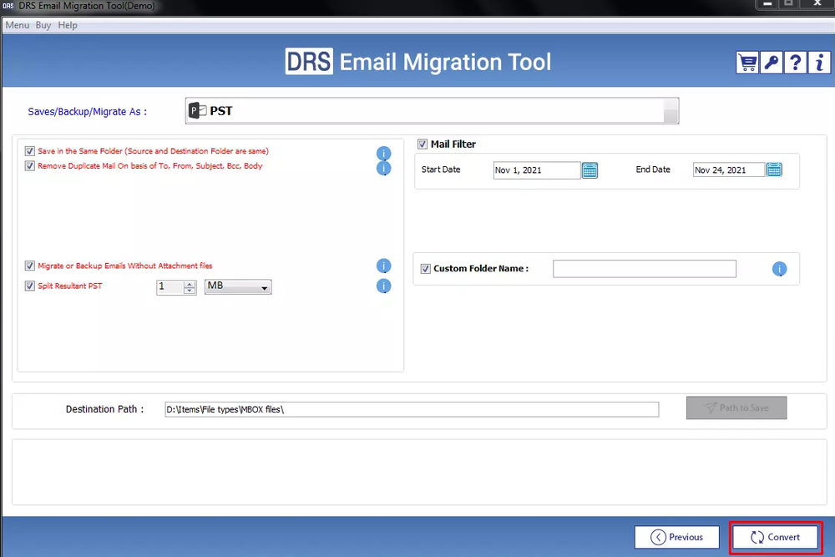Viewport: 835px width, 557px height.
Task: Click the Custom Folder Name text field
Action: point(645,269)
